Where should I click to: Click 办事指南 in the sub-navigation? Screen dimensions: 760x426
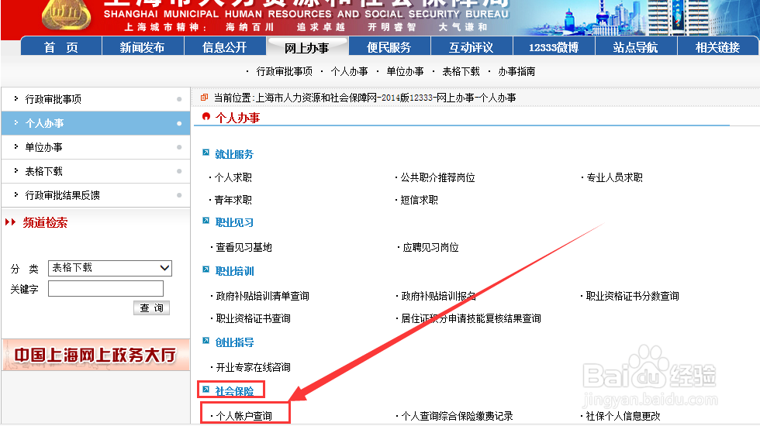click(516, 71)
